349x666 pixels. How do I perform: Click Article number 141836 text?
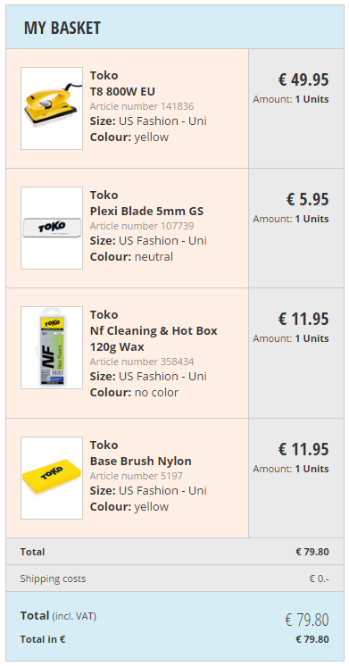click(x=142, y=106)
